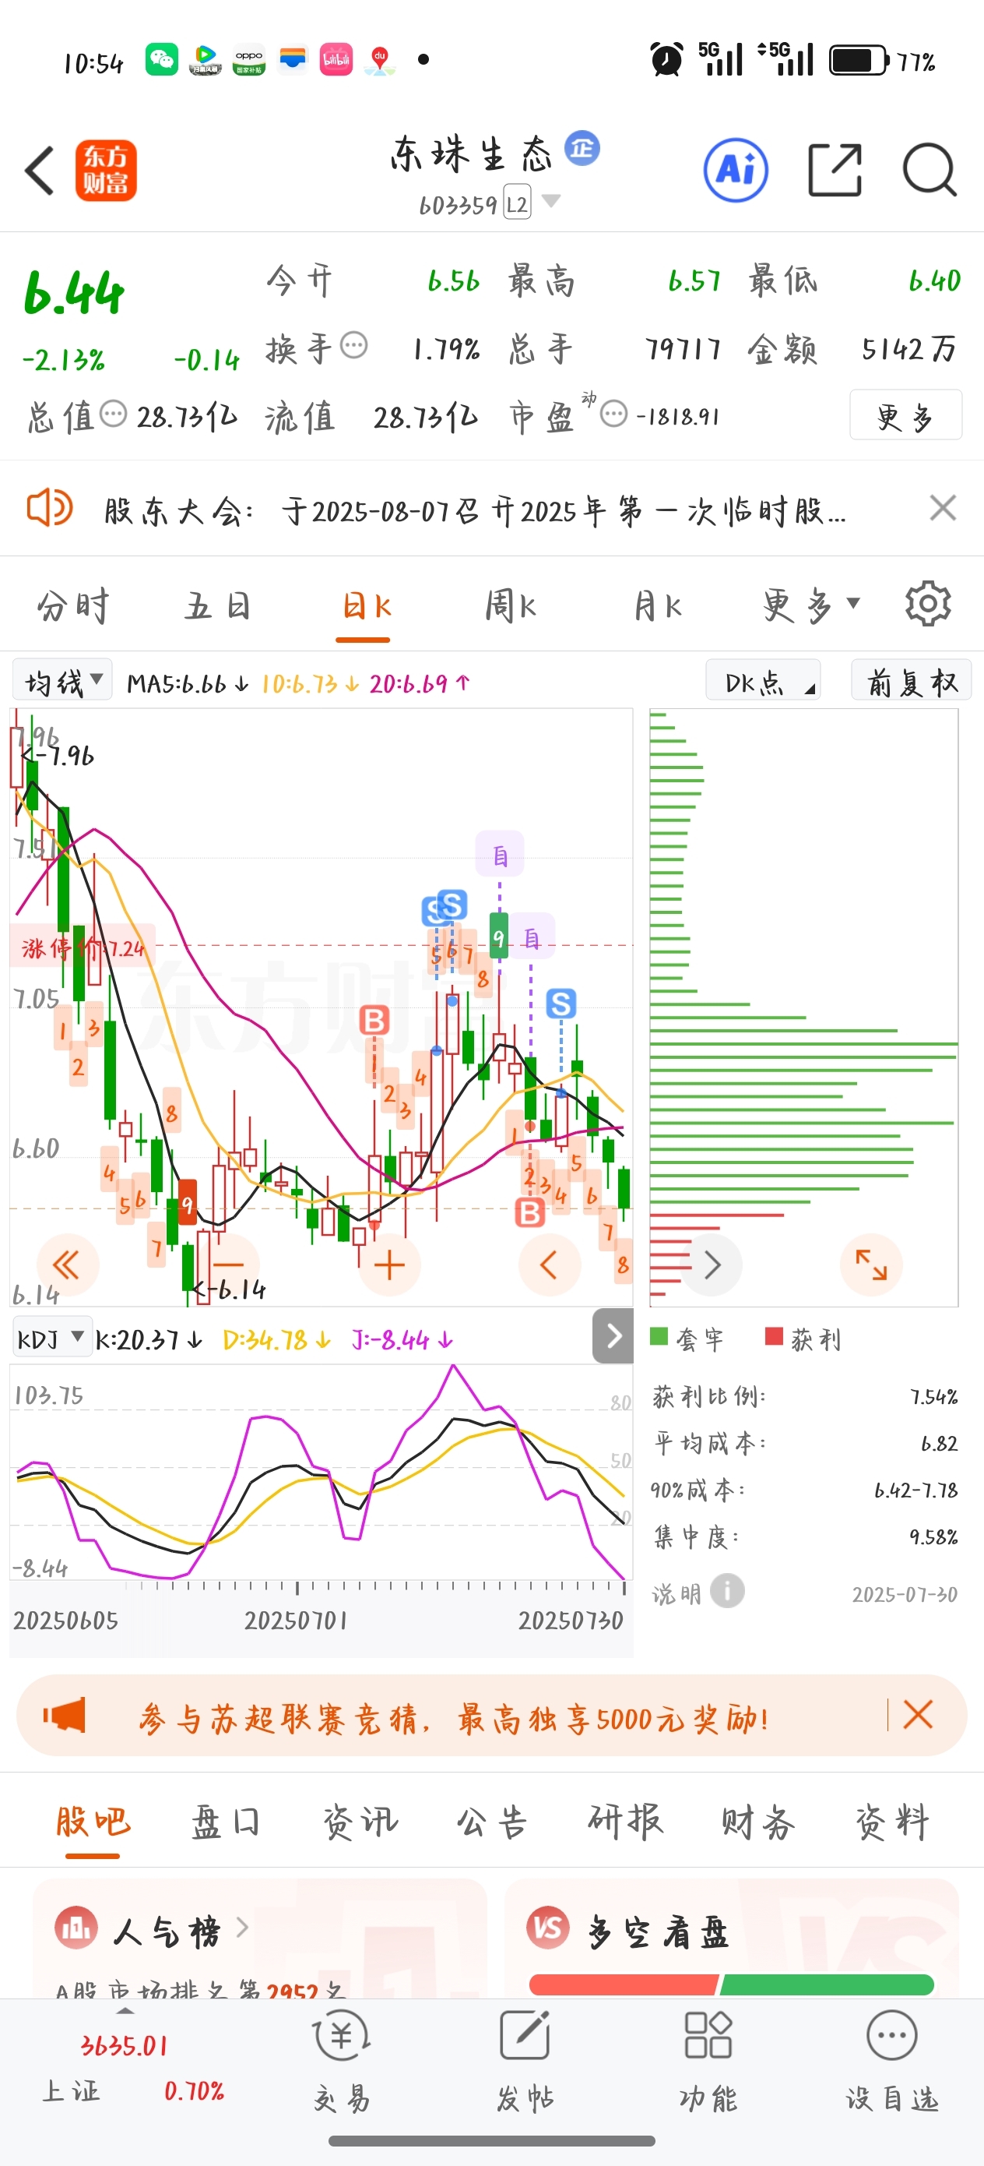The width and height of the screenshot is (984, 2166).
Task: Open KDJ indicator dropdown
Action: pyautogui.click(x=51, y=1338)
